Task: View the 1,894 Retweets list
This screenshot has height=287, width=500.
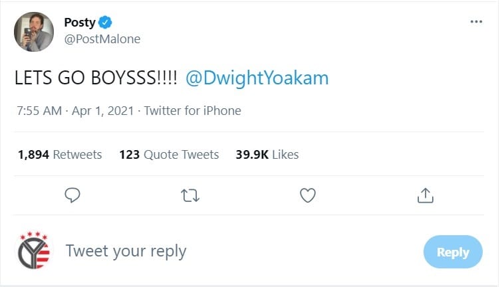Action: tap(60, 155)
